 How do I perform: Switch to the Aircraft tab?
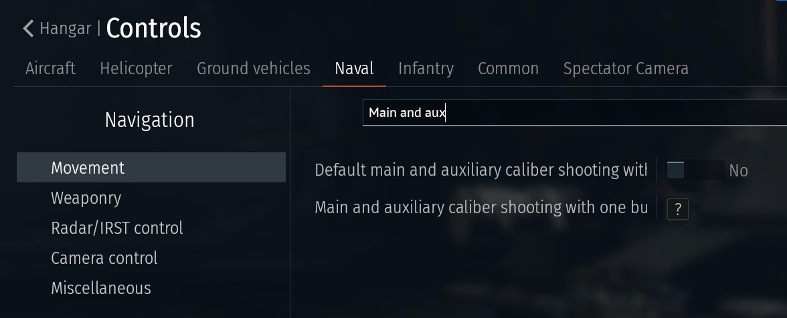click(x=50, y=69)
